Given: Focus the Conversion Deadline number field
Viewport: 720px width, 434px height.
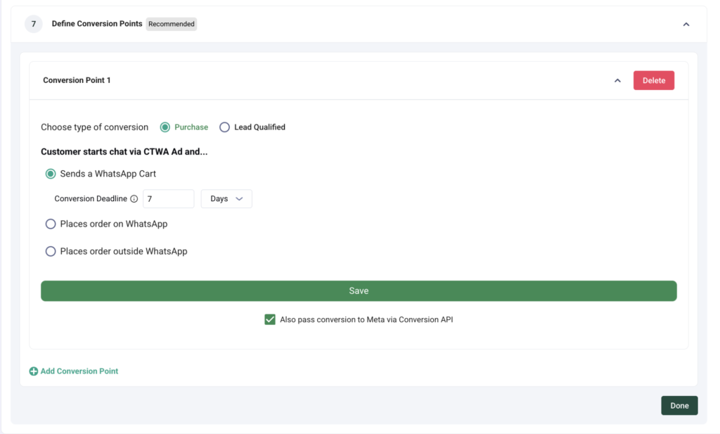Looking at the screenshot, I should pyautogui.click(x=169, y=199).
